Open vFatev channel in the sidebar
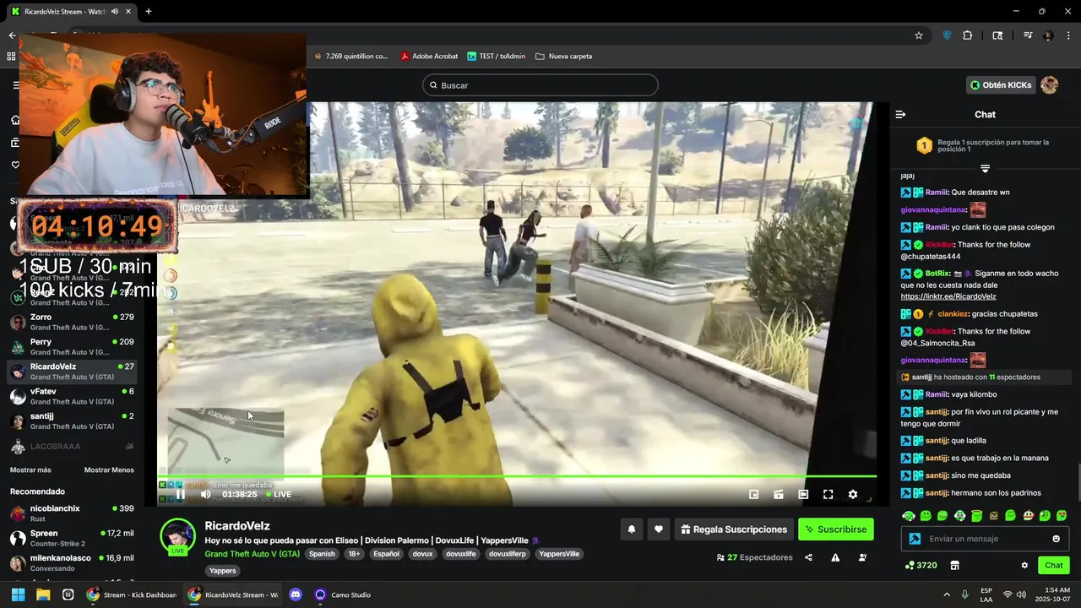1081x608 pixels. [x=72, y=396]
